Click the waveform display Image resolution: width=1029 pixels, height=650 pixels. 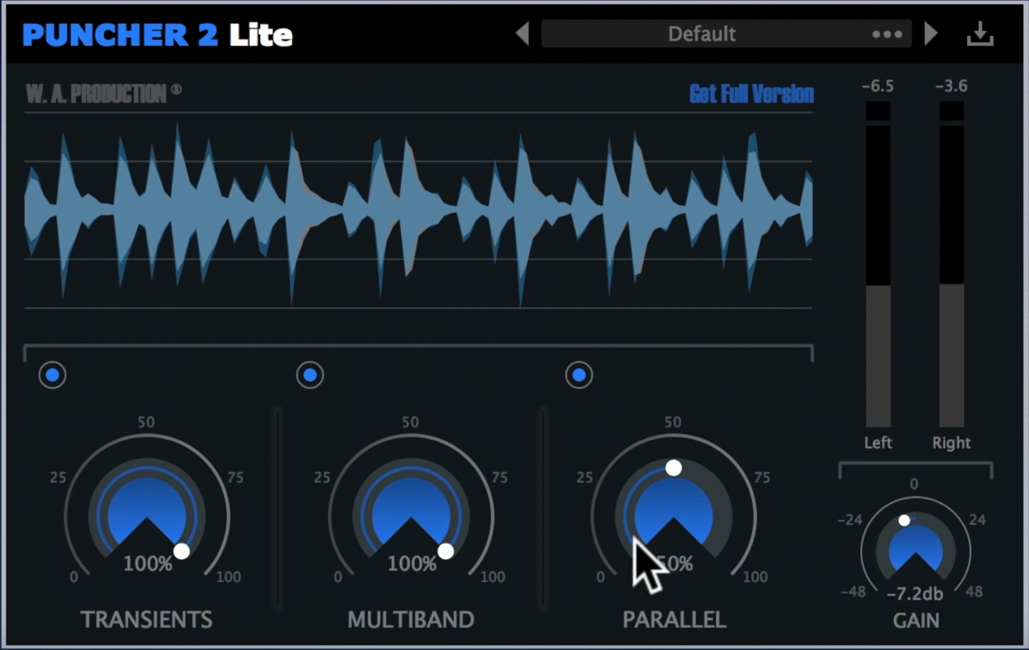[x=419, y=211]
